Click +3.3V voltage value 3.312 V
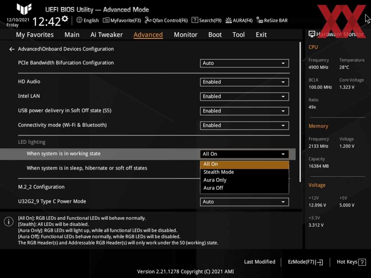371x278 pixels. (x=316, y=225)
